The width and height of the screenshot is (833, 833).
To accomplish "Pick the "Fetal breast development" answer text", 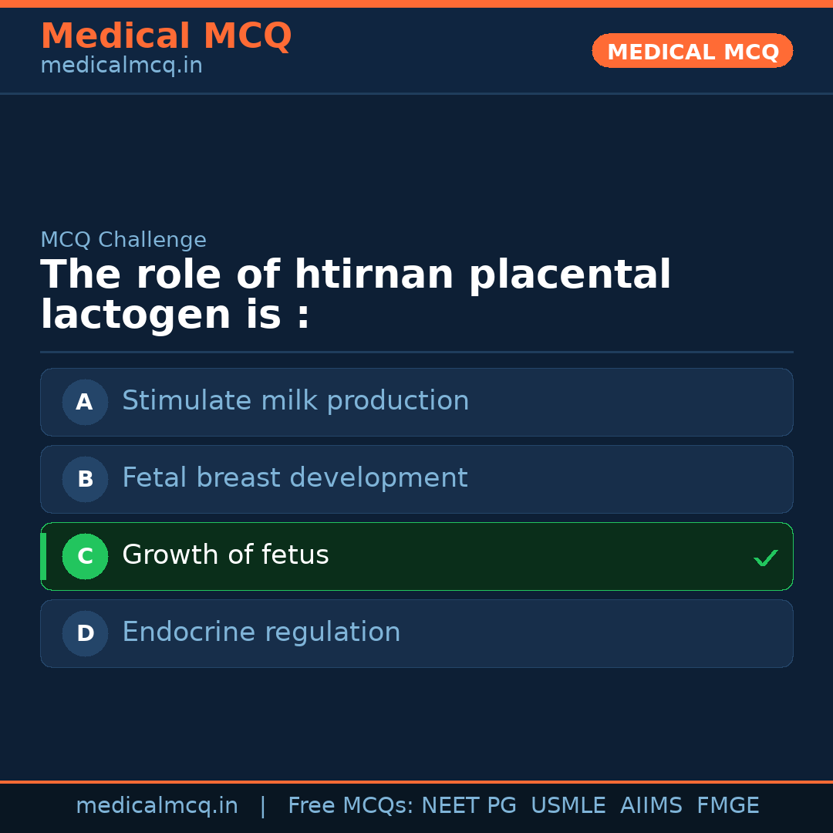I will 295,478.
